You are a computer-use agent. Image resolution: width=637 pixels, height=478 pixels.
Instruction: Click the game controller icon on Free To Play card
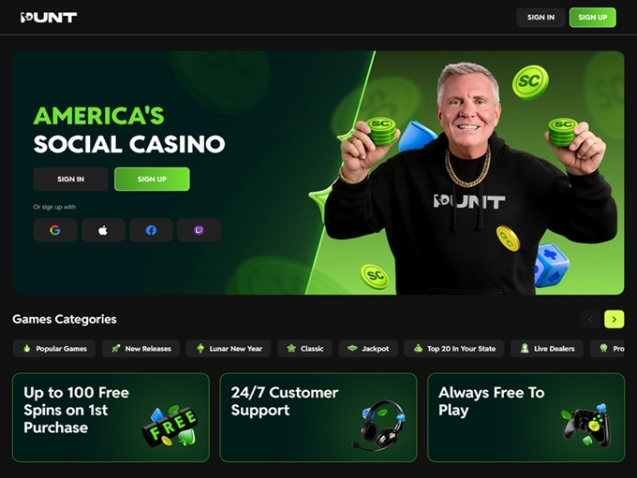[x=587, y=425]
